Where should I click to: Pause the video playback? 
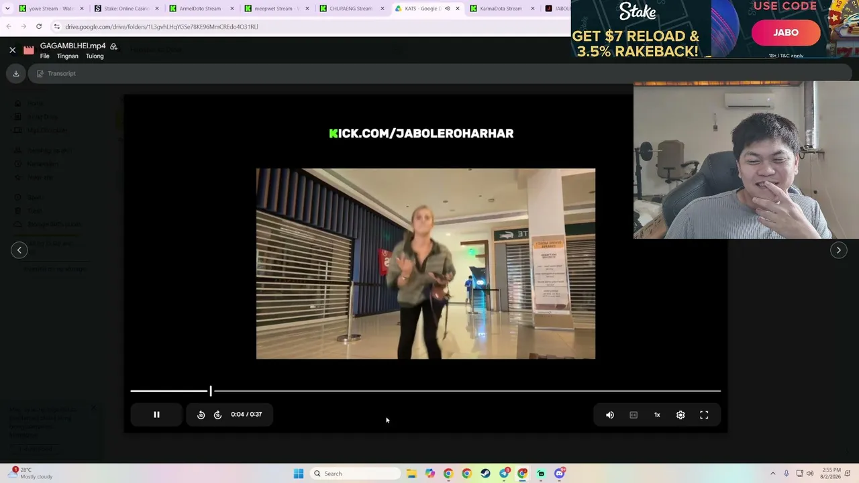(156, 415)
